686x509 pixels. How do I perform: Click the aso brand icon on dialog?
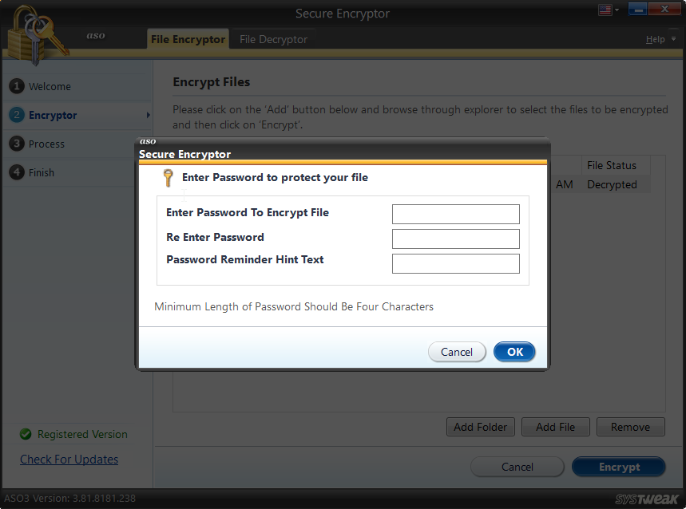click(x=148, y=141)
